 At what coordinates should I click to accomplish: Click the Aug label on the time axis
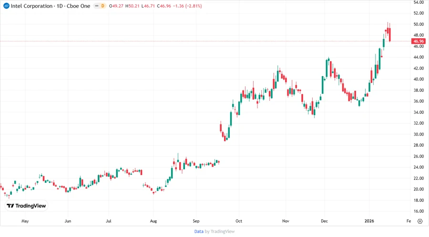tap(153, 221)
